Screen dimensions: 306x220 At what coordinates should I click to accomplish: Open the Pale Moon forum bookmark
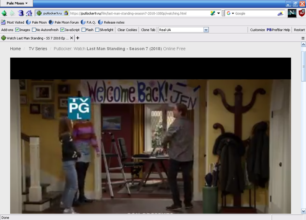point(64,22)
